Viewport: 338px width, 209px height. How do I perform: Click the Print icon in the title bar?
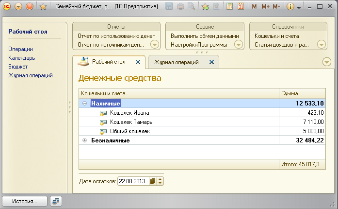(180, 6)
